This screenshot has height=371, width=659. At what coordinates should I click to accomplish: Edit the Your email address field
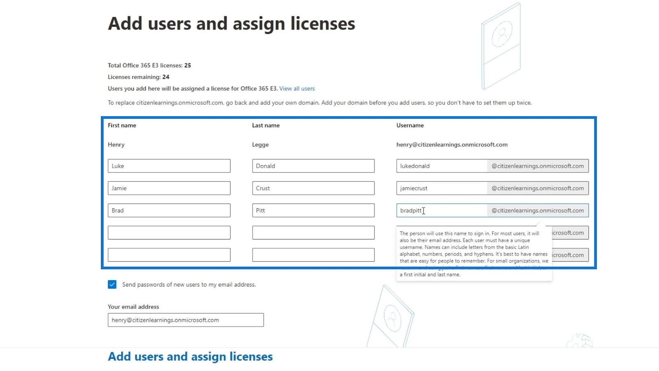pos(186,320)
